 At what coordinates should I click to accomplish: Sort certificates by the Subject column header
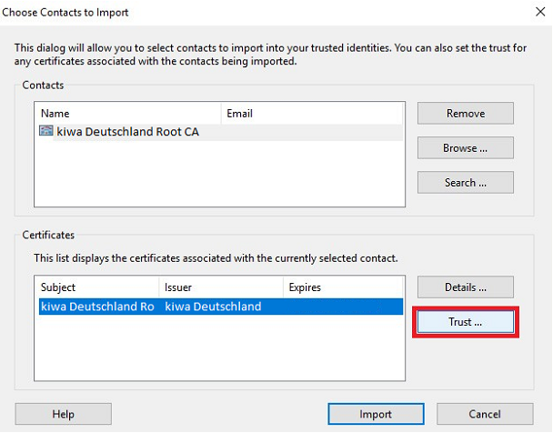pos(96,287)
